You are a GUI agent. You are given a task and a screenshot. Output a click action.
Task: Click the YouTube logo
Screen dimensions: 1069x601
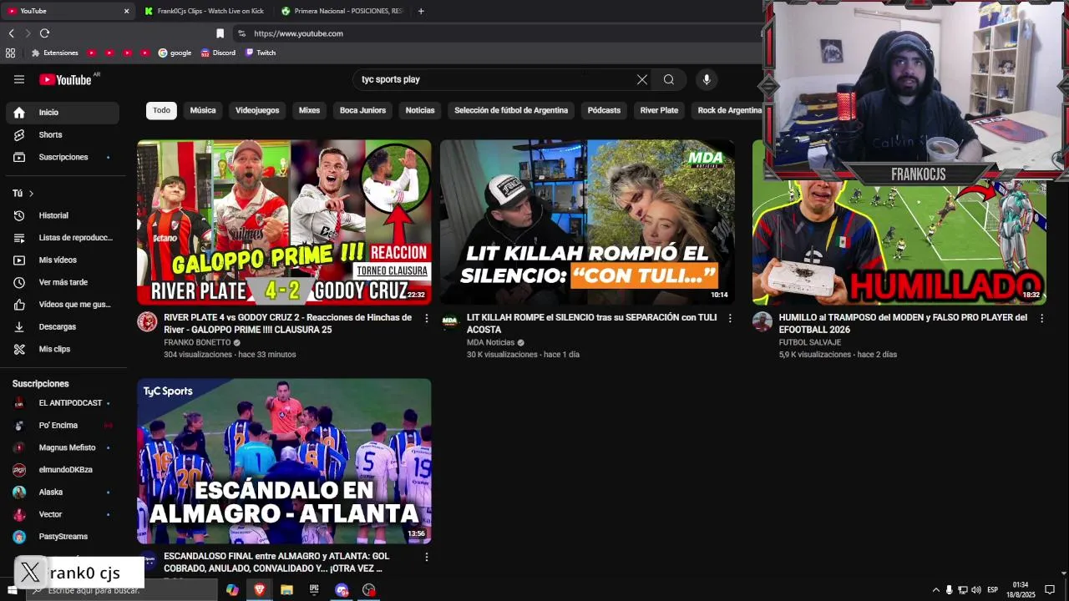65,79
